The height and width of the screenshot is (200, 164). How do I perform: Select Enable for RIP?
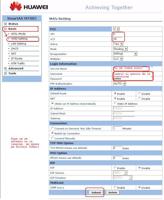(115, 168)
